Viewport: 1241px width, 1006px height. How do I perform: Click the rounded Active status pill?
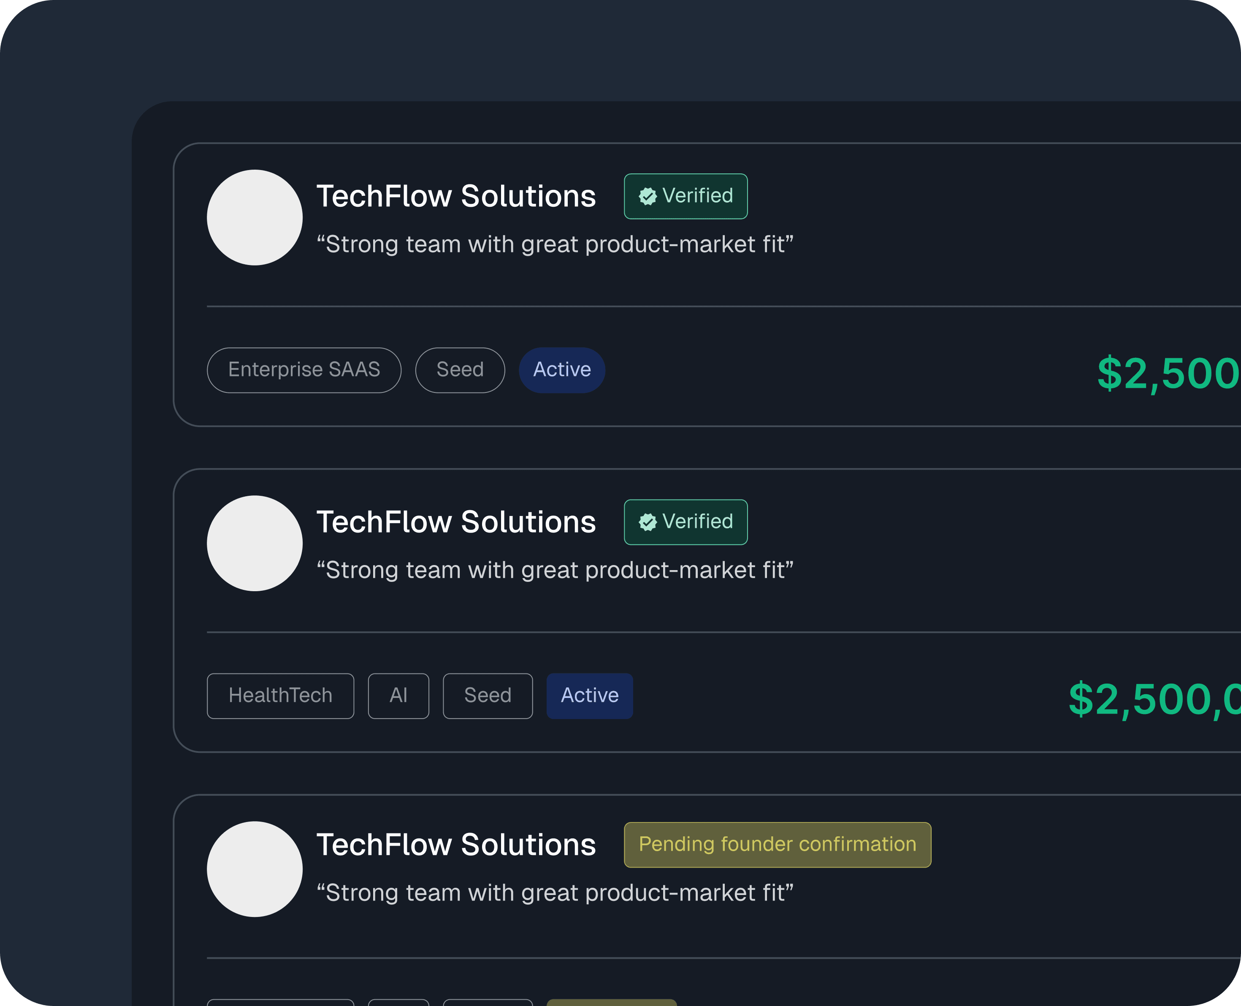tap(562, 370)
